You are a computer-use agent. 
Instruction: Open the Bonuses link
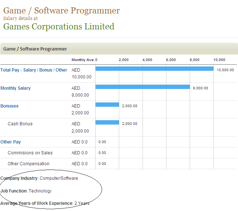[9, 106]
